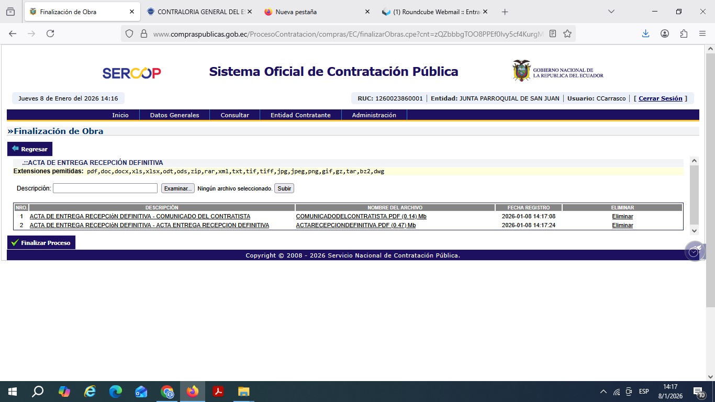This screenshot has width=715, height=402.
Task: Switch to Roundcube Webmail tab
Action: pyautogui.click(x=434, y=12)
